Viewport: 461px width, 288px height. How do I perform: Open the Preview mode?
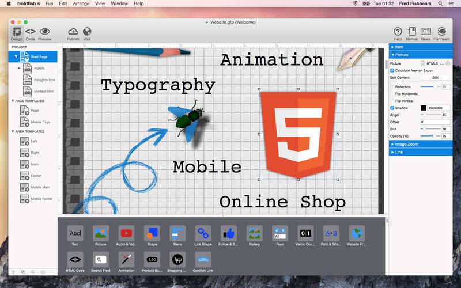tap(44, 32)
